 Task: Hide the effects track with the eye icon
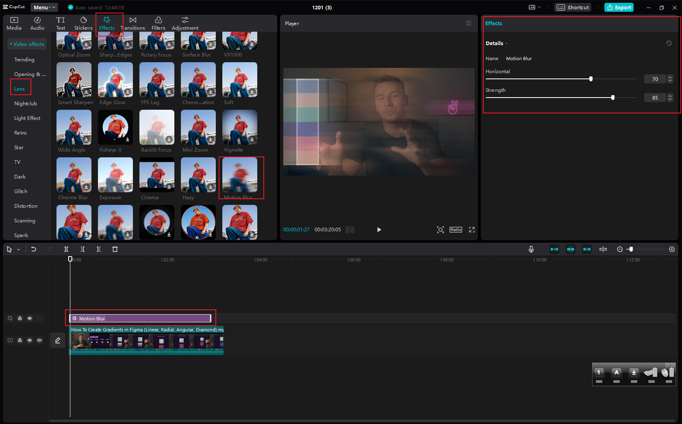30,318
